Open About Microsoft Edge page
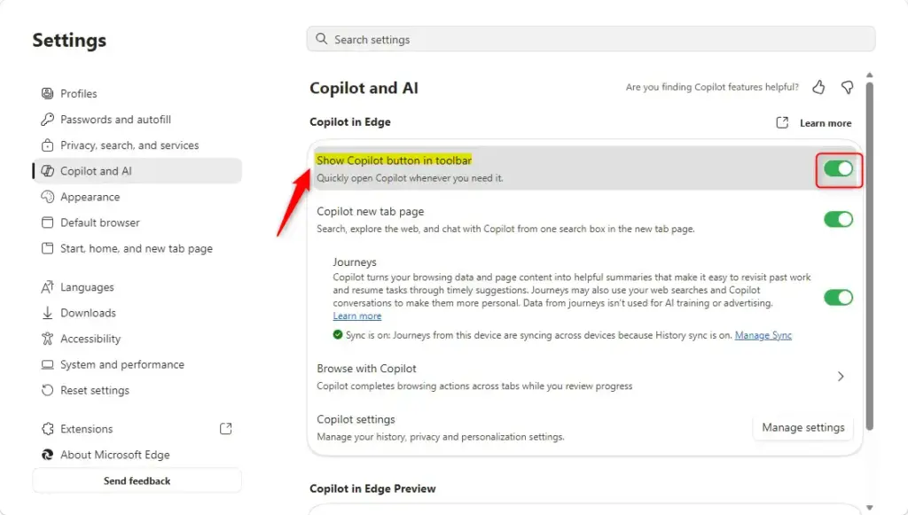The image size is (908, 515). [137, 455]
